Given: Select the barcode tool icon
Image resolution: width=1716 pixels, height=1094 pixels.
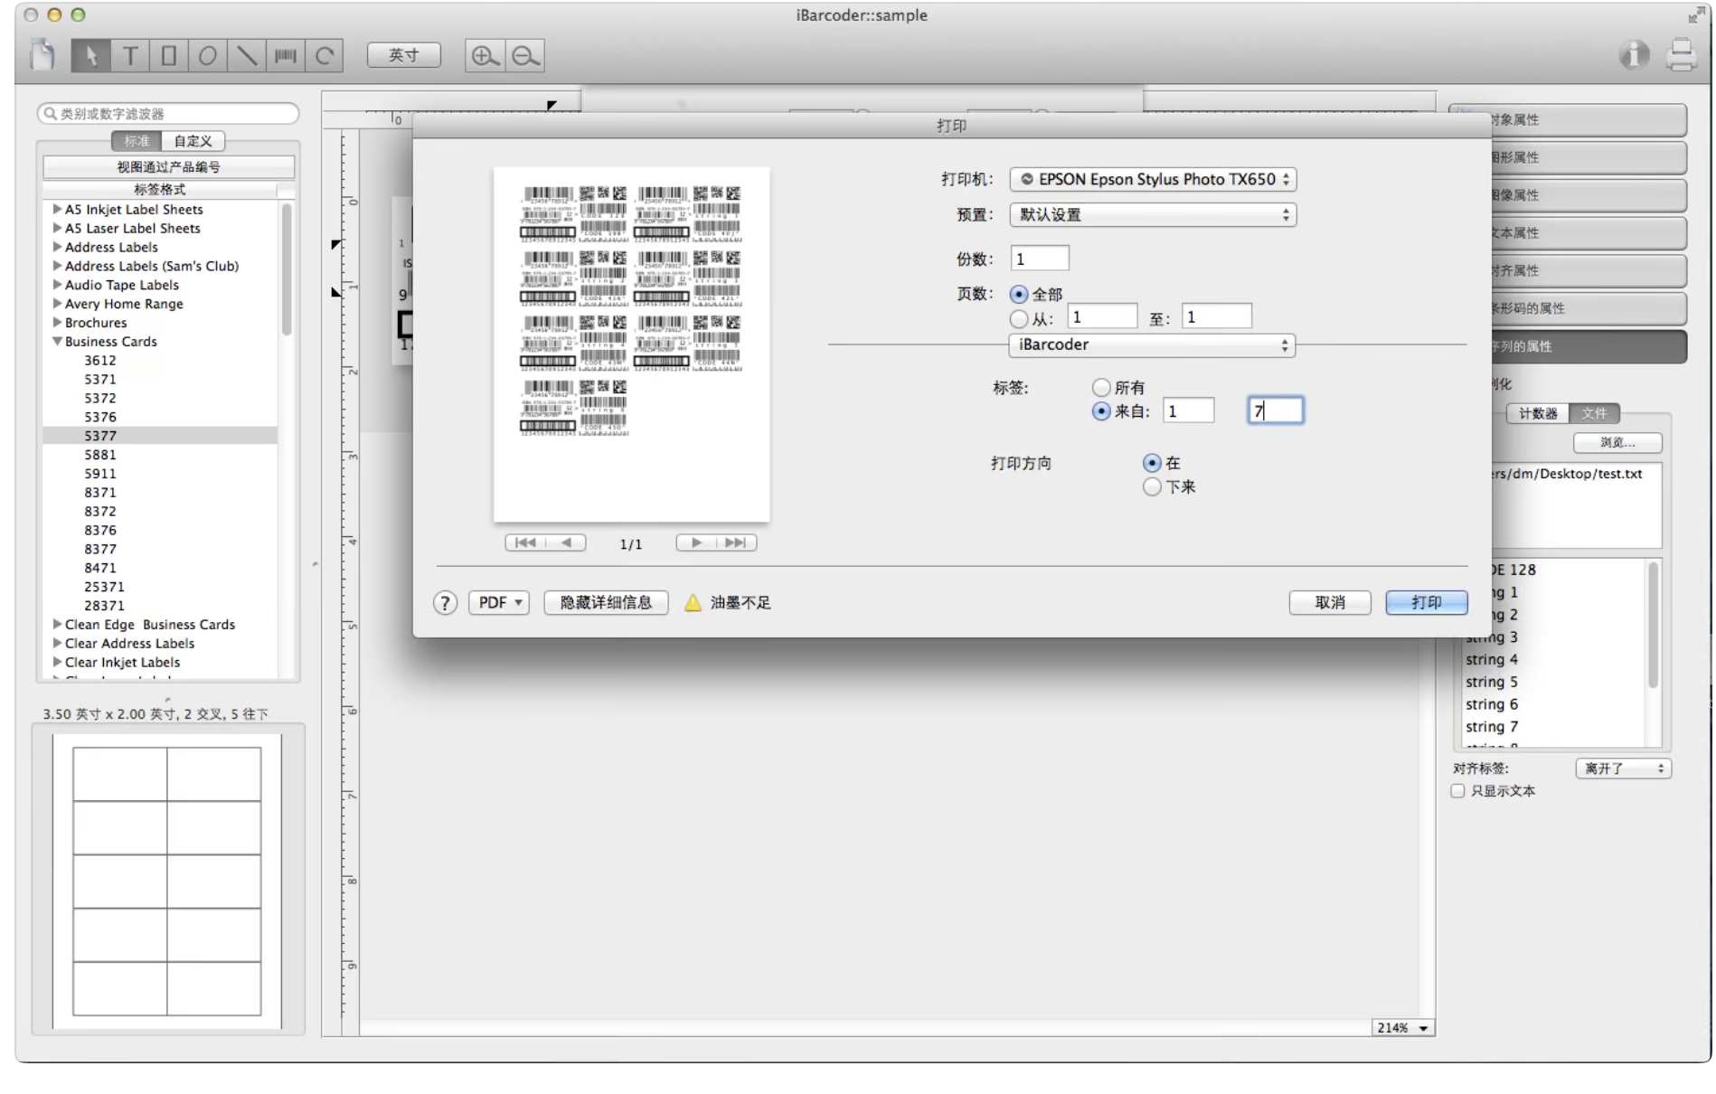Looking at the screenshot, I should [285, 56].
